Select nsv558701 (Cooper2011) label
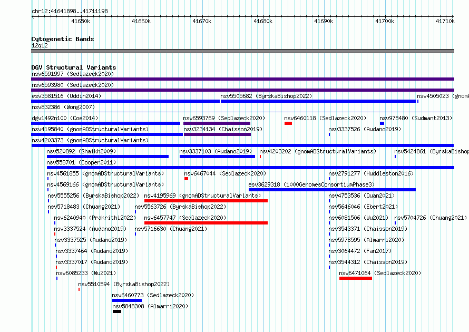The image size is (469, 332). (x=81, y=162)
